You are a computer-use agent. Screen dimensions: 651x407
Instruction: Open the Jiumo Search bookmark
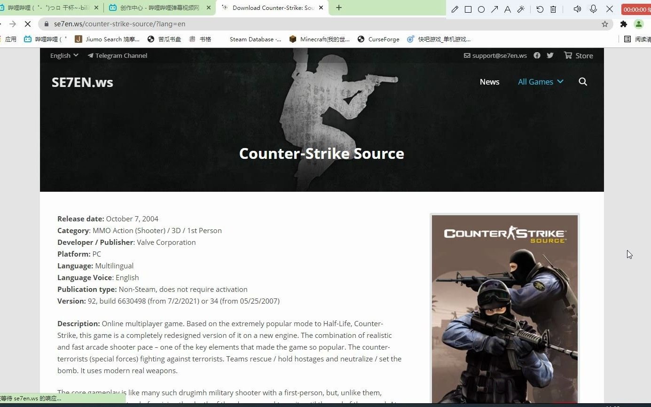coord(107,39)
